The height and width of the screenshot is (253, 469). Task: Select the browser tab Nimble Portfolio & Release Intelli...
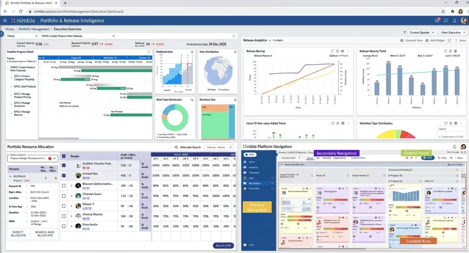pos(31,3)
